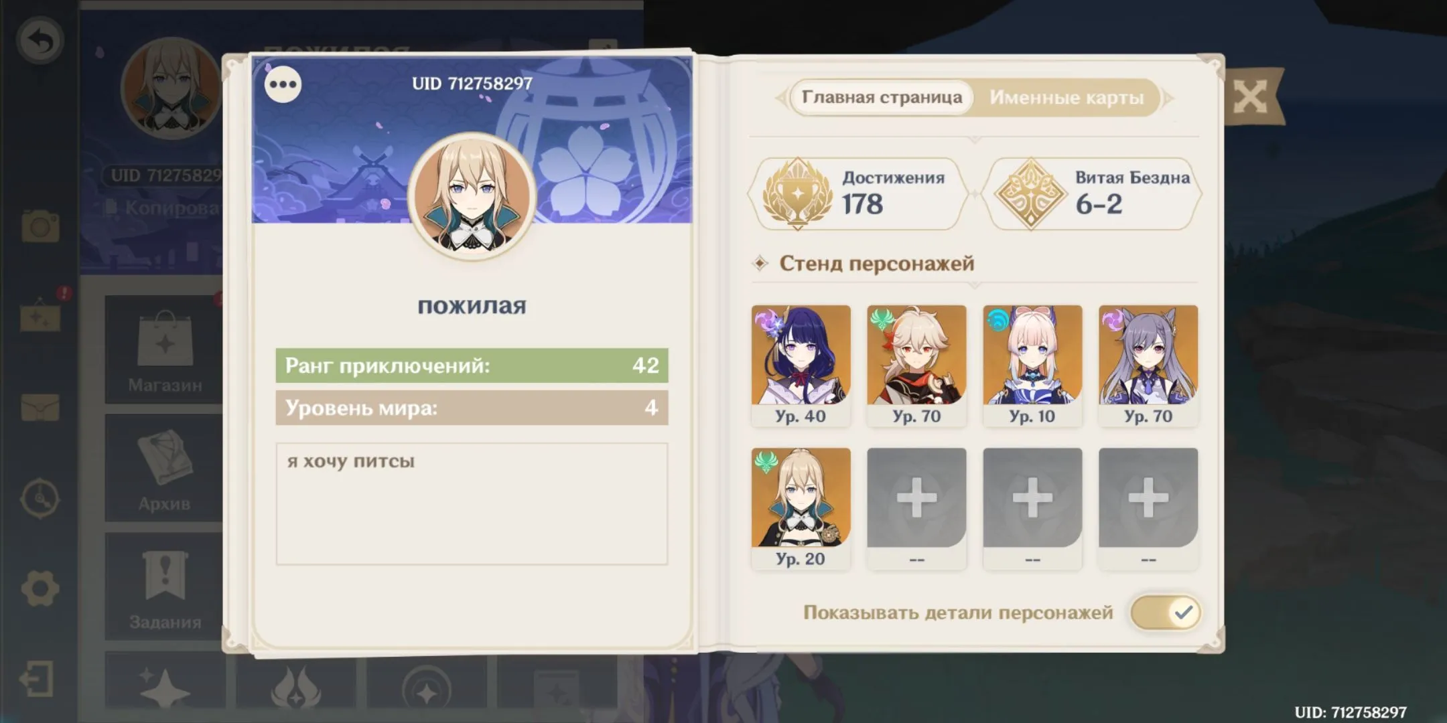Viewport: 1447px width, 723px height.
Task: Select the Главная страница tab
Action: coord(882,98)
